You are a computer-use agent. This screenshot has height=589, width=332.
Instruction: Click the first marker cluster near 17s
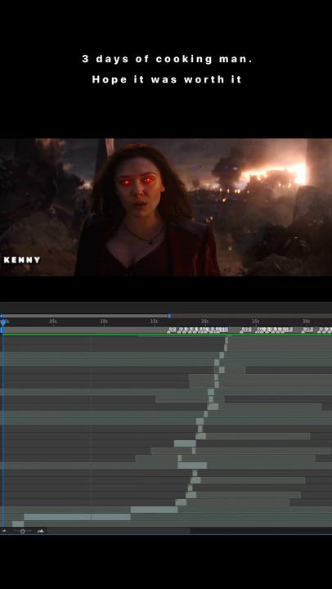click(x=172, y=330)
